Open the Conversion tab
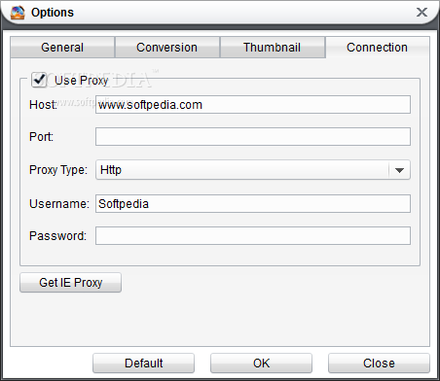Screen dimensions: 440x381 (x=167, y=48)
